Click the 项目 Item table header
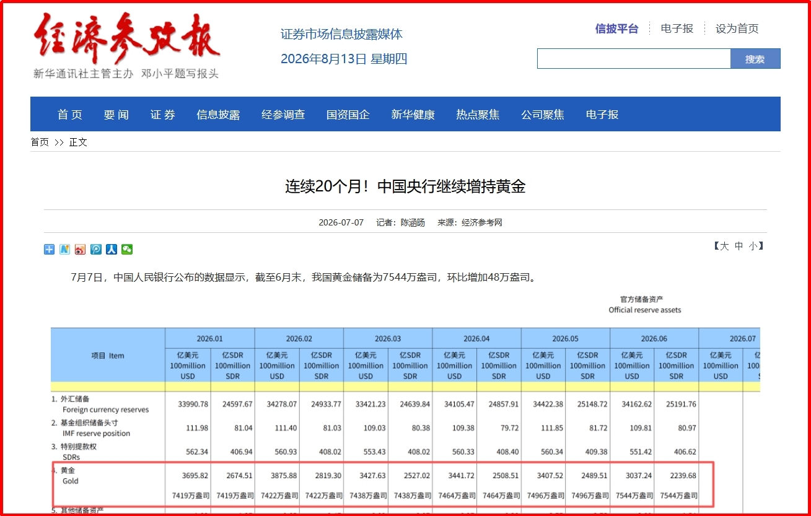This screenshot has width=811, height=516. 108,356
